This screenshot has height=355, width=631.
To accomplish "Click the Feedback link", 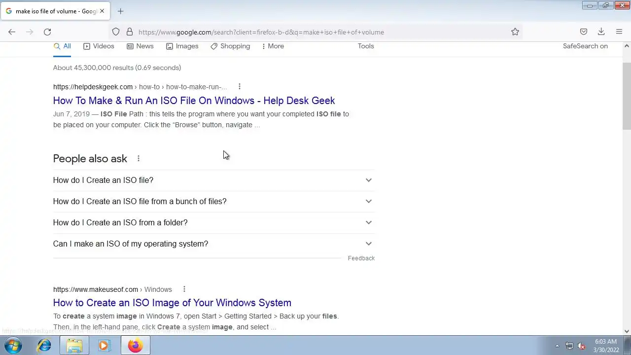I will click(x=361, y=258).
